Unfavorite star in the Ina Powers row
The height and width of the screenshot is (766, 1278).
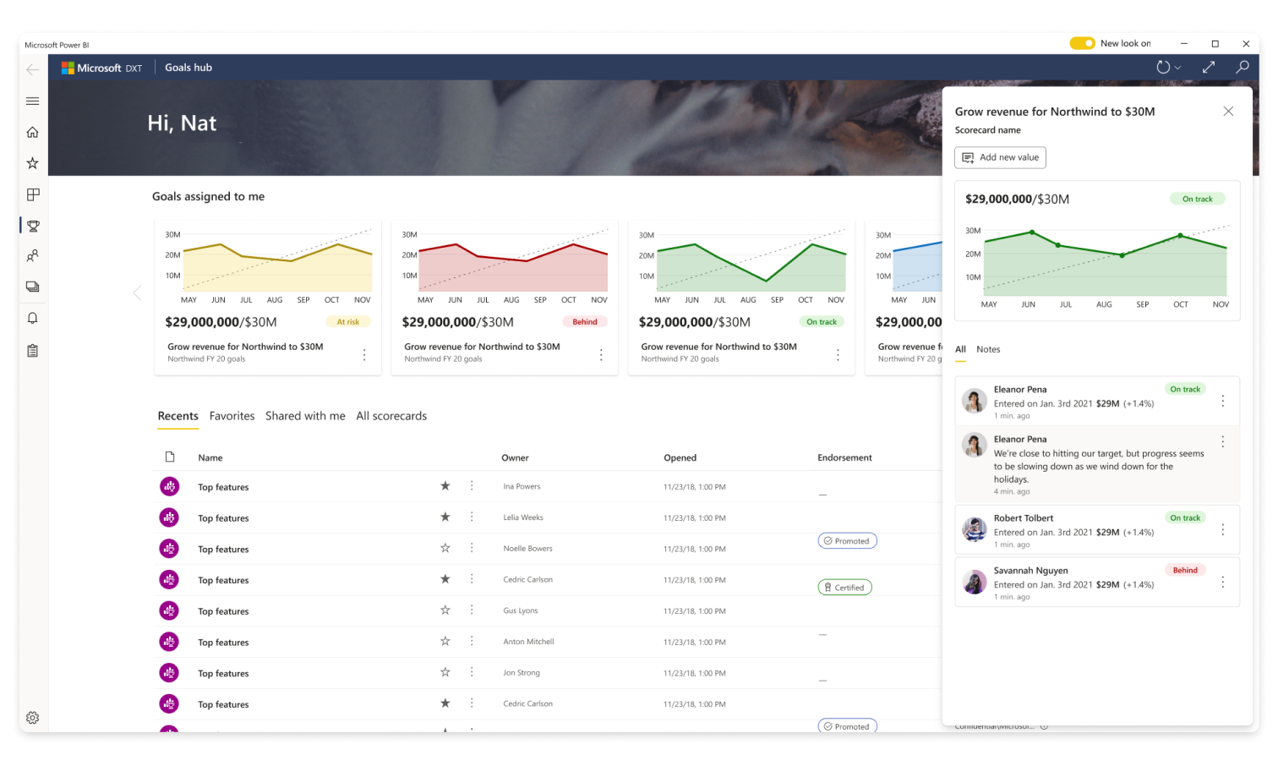click(x=445, y=485)
